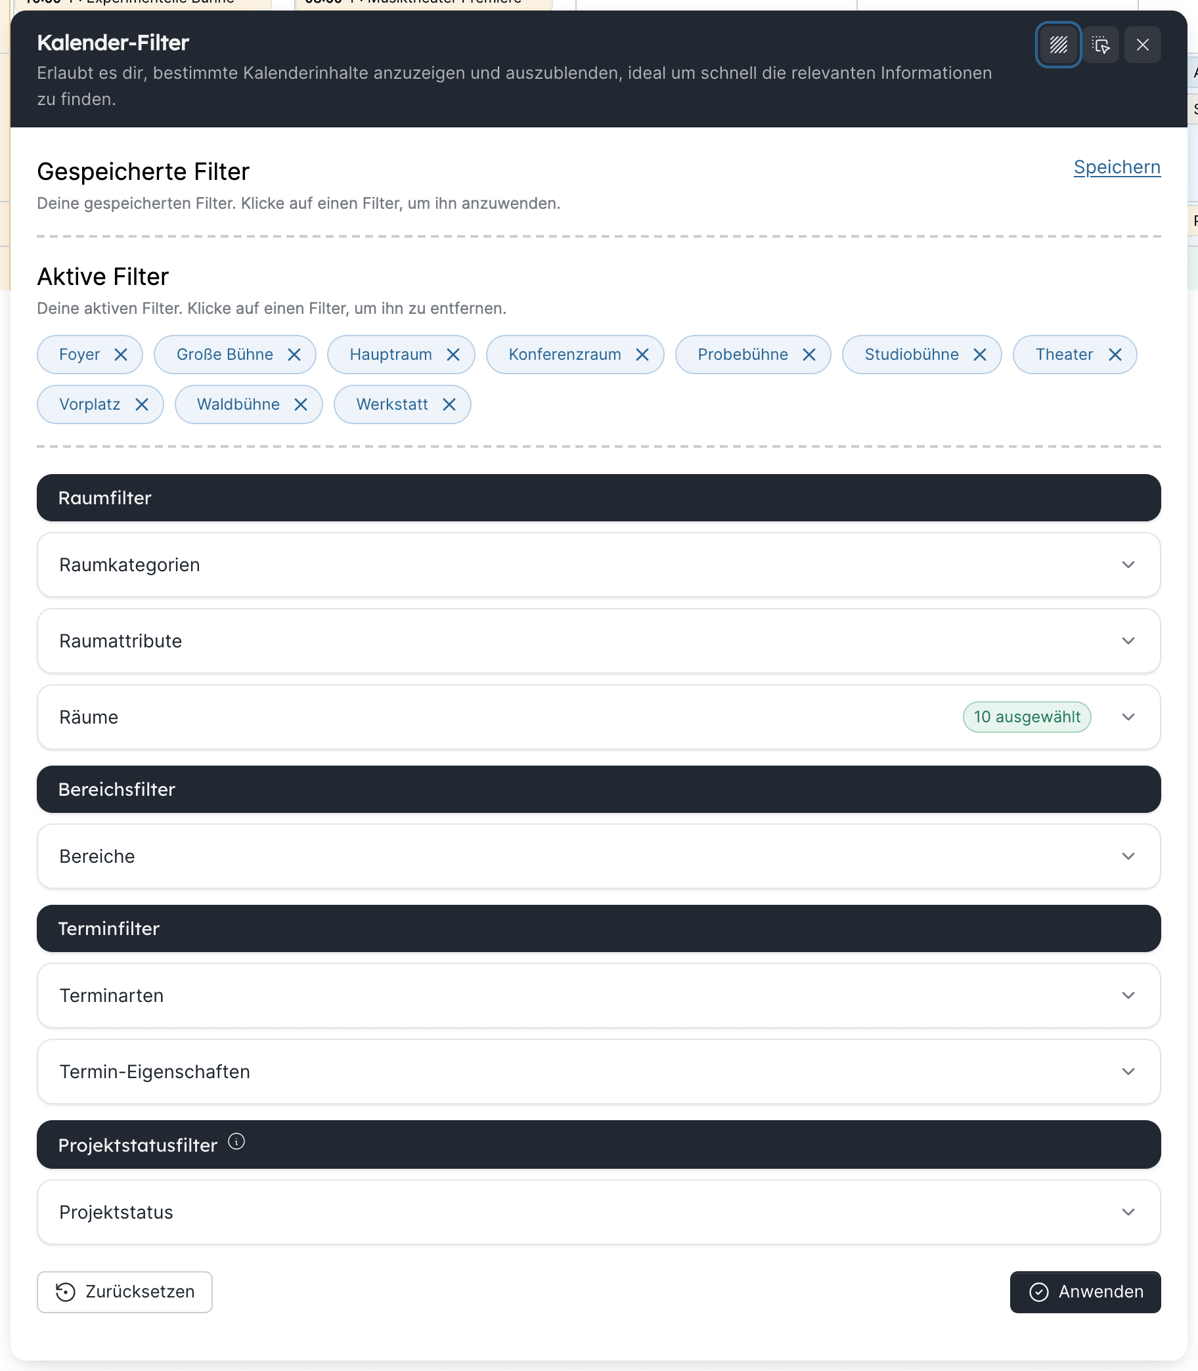Close the Kalender-Filter dialog
The height and width of the screenshot is (1371, 1198).
[1143, 45]
